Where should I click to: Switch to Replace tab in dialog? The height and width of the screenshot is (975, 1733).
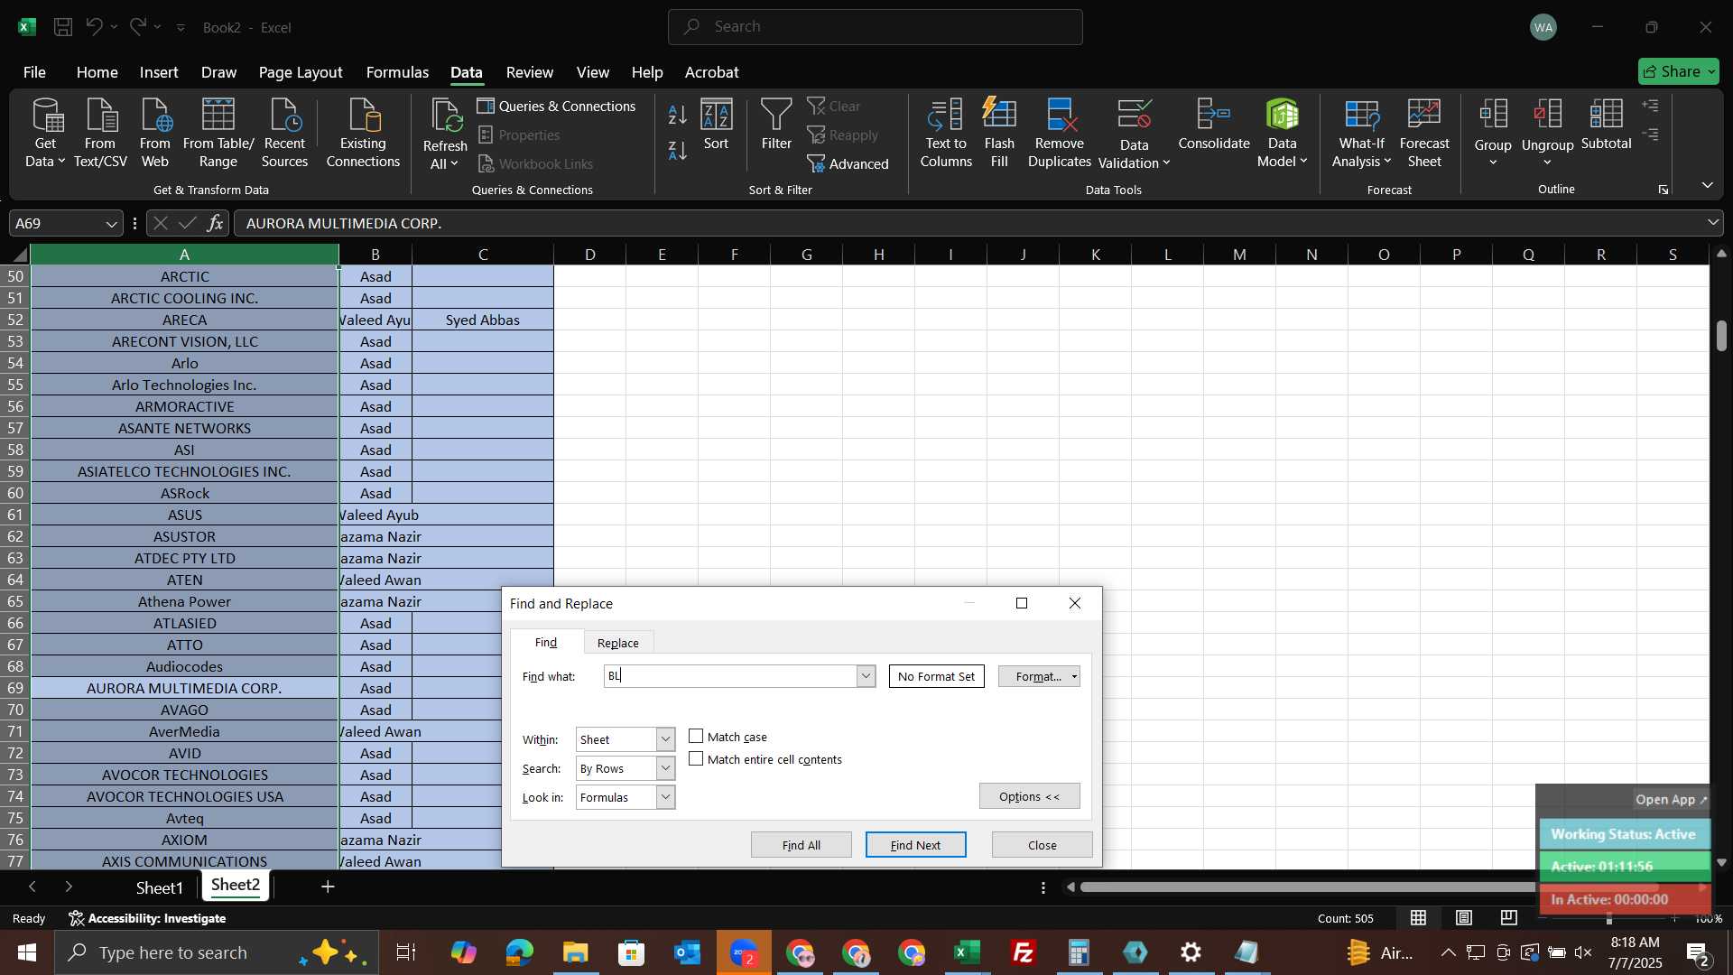pyautogui.click(x=617, y=643)
